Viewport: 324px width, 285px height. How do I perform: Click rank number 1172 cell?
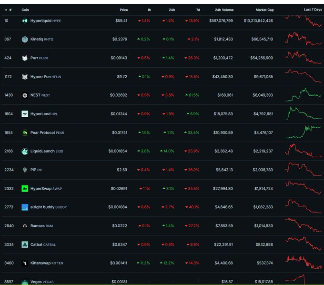pyautogui.click(x=8, y=77)
